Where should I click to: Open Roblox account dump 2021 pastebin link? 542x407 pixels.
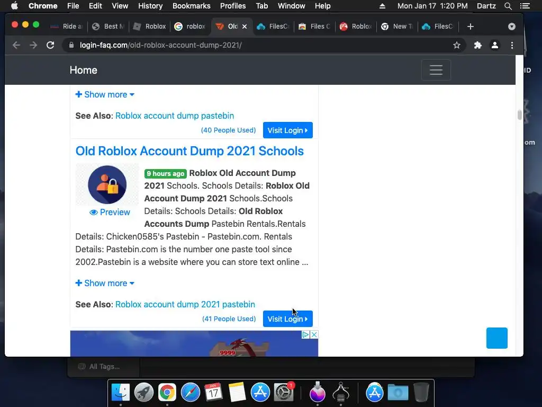click(x=185, y=304)
